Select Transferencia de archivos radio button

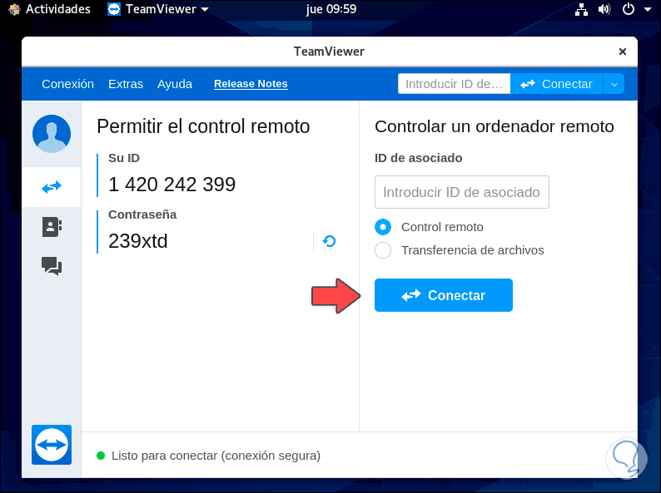[383, 250]
